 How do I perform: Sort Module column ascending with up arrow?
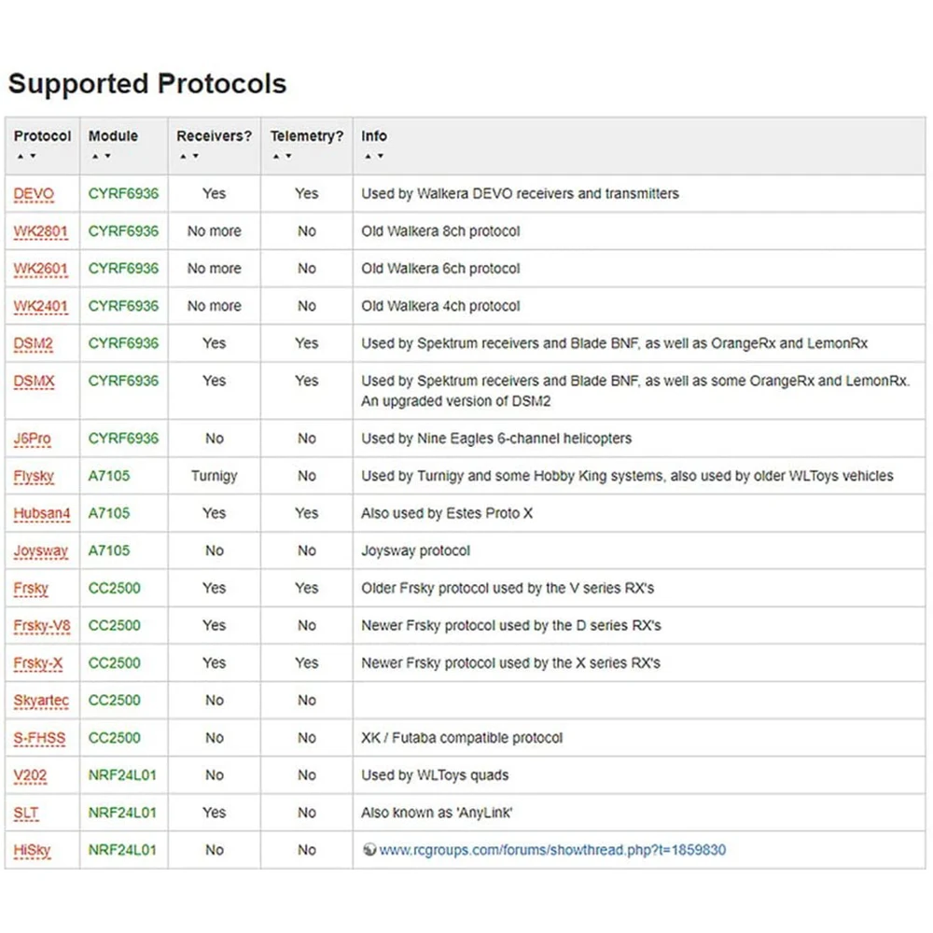click(94, 157)
